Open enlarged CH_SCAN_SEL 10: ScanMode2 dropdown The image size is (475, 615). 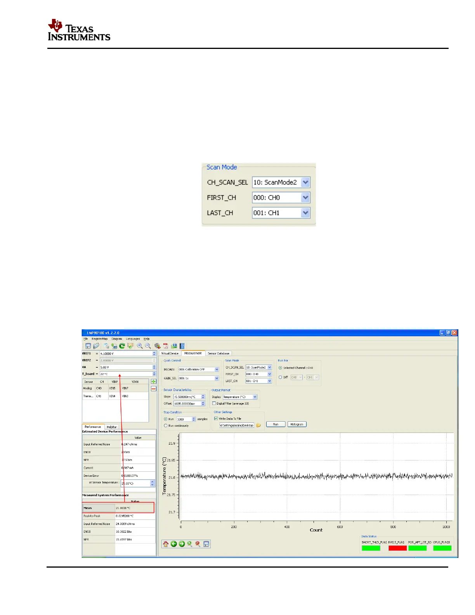click(305, 182)
